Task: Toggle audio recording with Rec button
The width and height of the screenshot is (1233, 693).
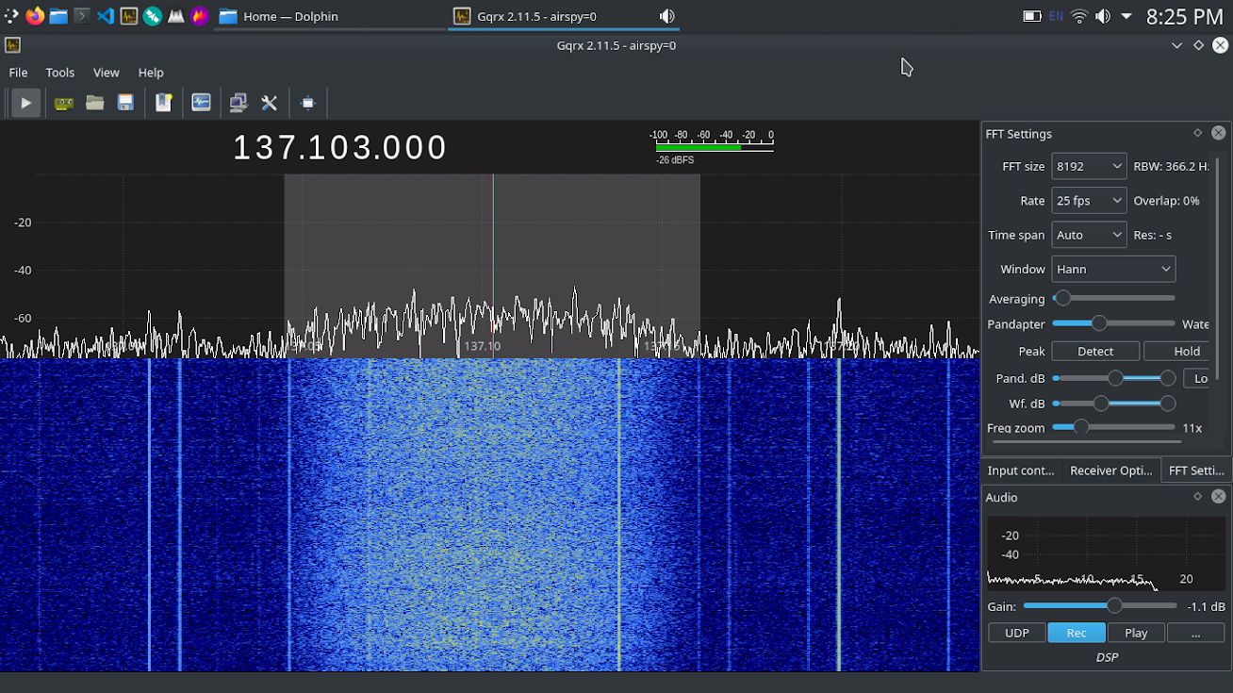Action: coord(1077,633)
